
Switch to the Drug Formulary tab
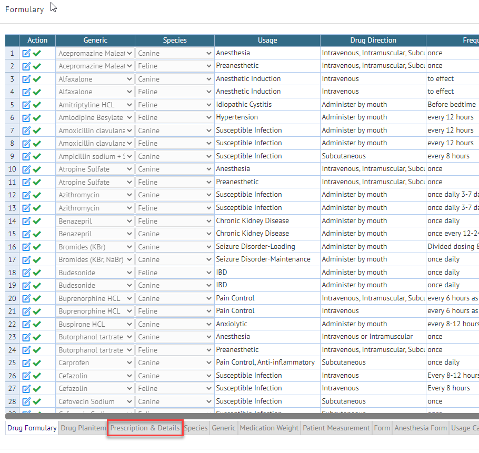pos(32,428)
